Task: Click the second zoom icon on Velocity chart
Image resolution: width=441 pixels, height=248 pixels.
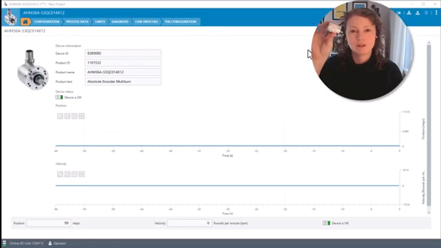Action: [x=67, y=174]
